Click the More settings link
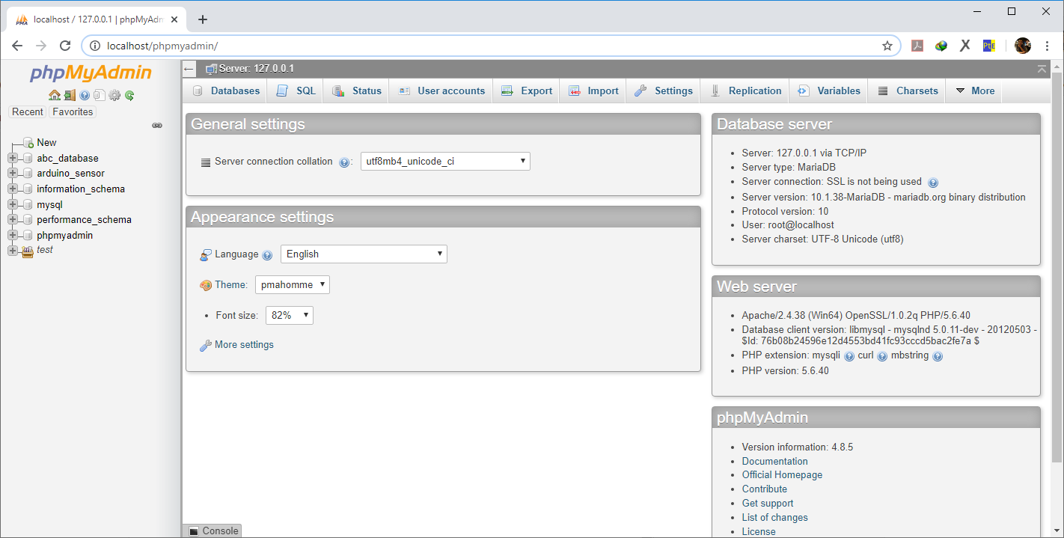The width and height of the screenshot is (1064, 538). (243, 344)
